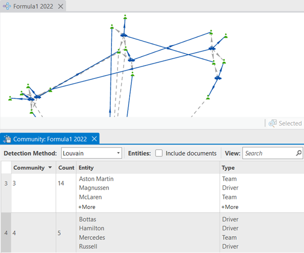Click the Selected entities icon in status bar
The image size is (304, 253).
tap(272, 123)
